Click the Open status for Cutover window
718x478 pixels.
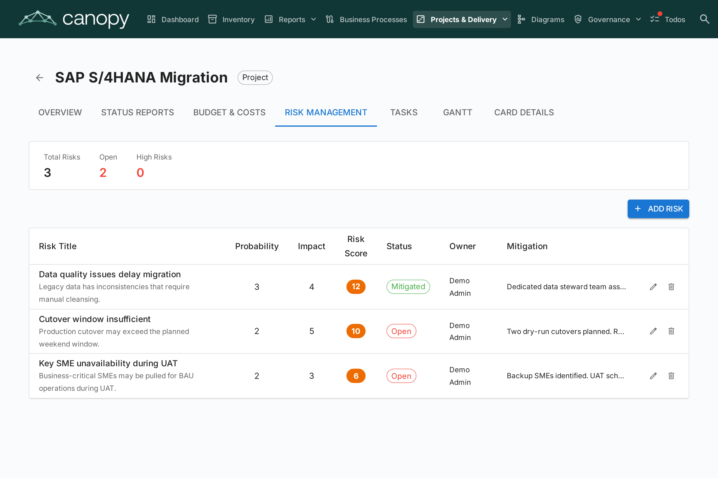click(x=401, y=331)
